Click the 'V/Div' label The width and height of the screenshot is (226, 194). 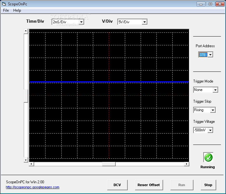pyautogui.click(x=107, y=21)
